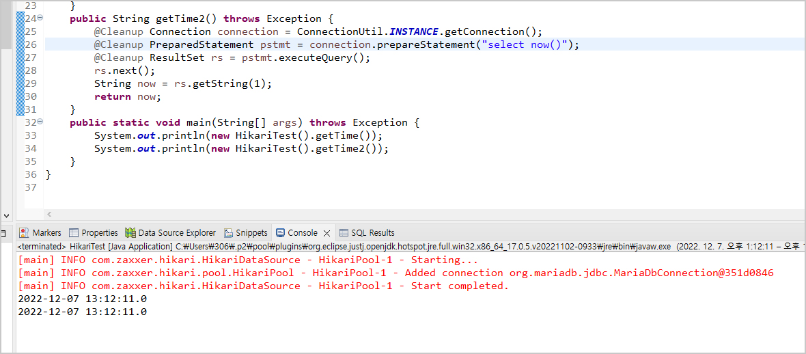Click line number 33 in the gutter

[x=31, y=135]
